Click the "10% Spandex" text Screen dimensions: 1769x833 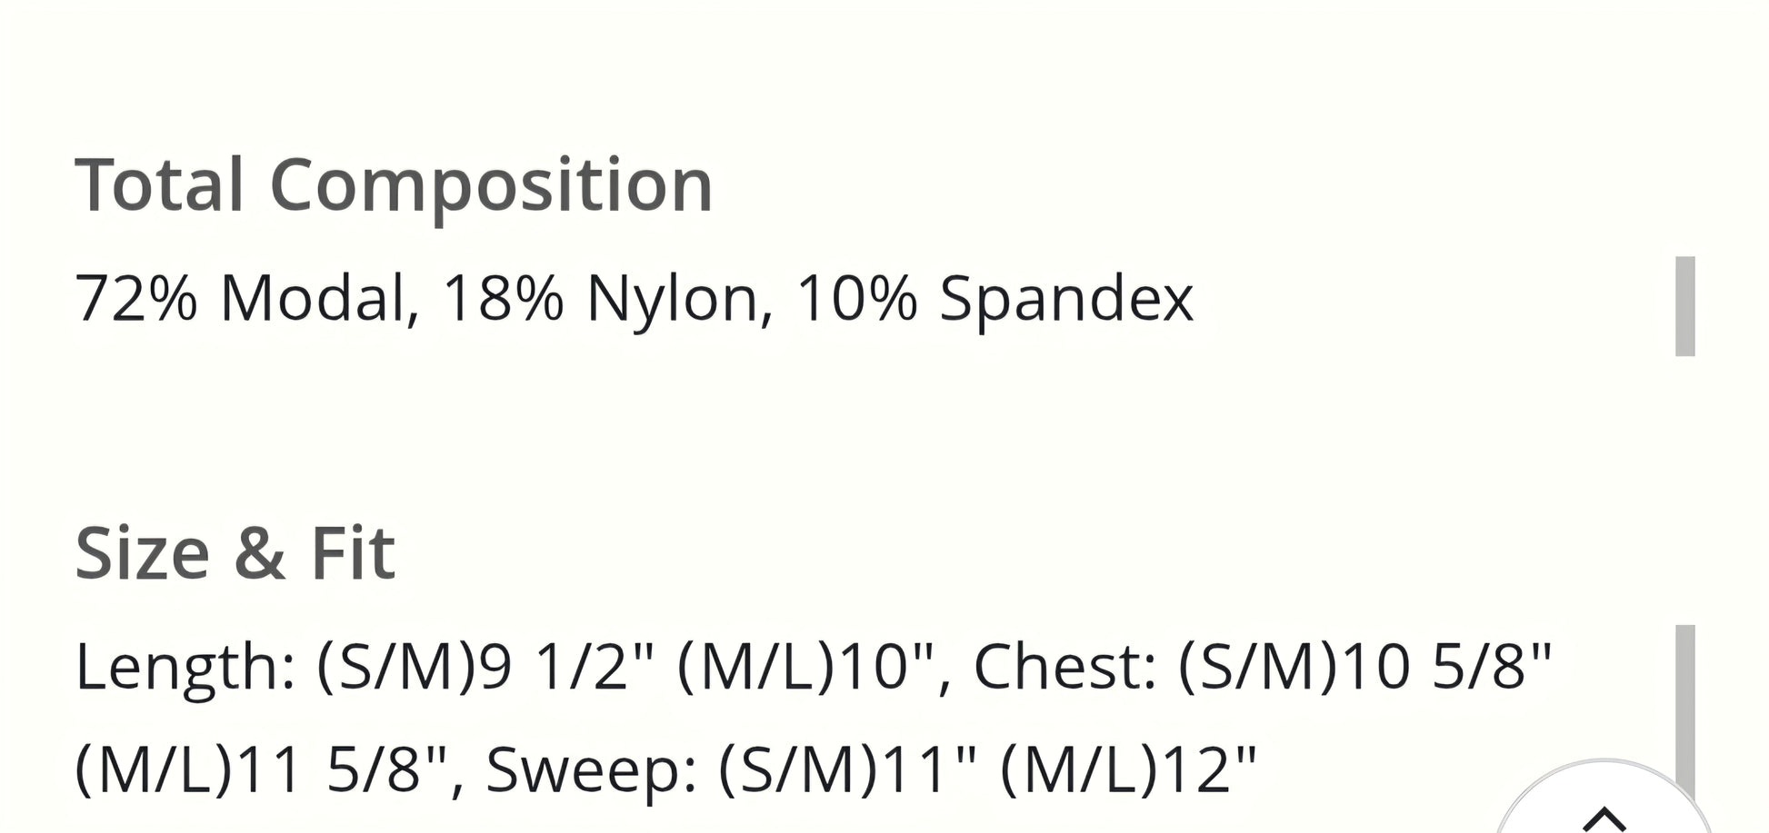click(994, 299)
